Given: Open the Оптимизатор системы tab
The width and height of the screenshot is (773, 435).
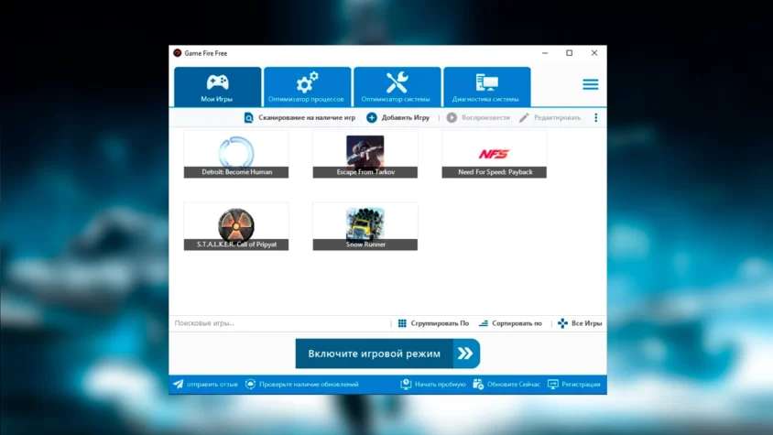Looking at the screenshot, I should 397,87.
